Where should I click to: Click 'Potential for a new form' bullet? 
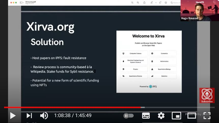tap(65, 80)
